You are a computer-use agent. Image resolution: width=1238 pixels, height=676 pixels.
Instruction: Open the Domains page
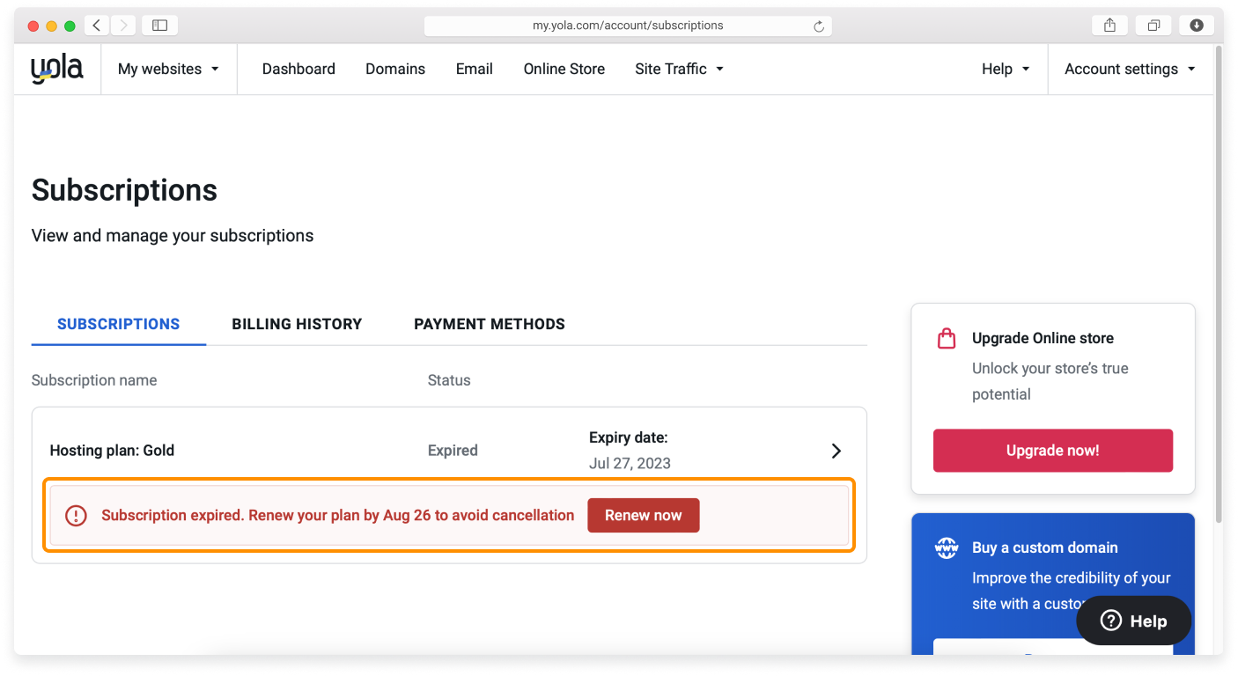pos(395,68)
